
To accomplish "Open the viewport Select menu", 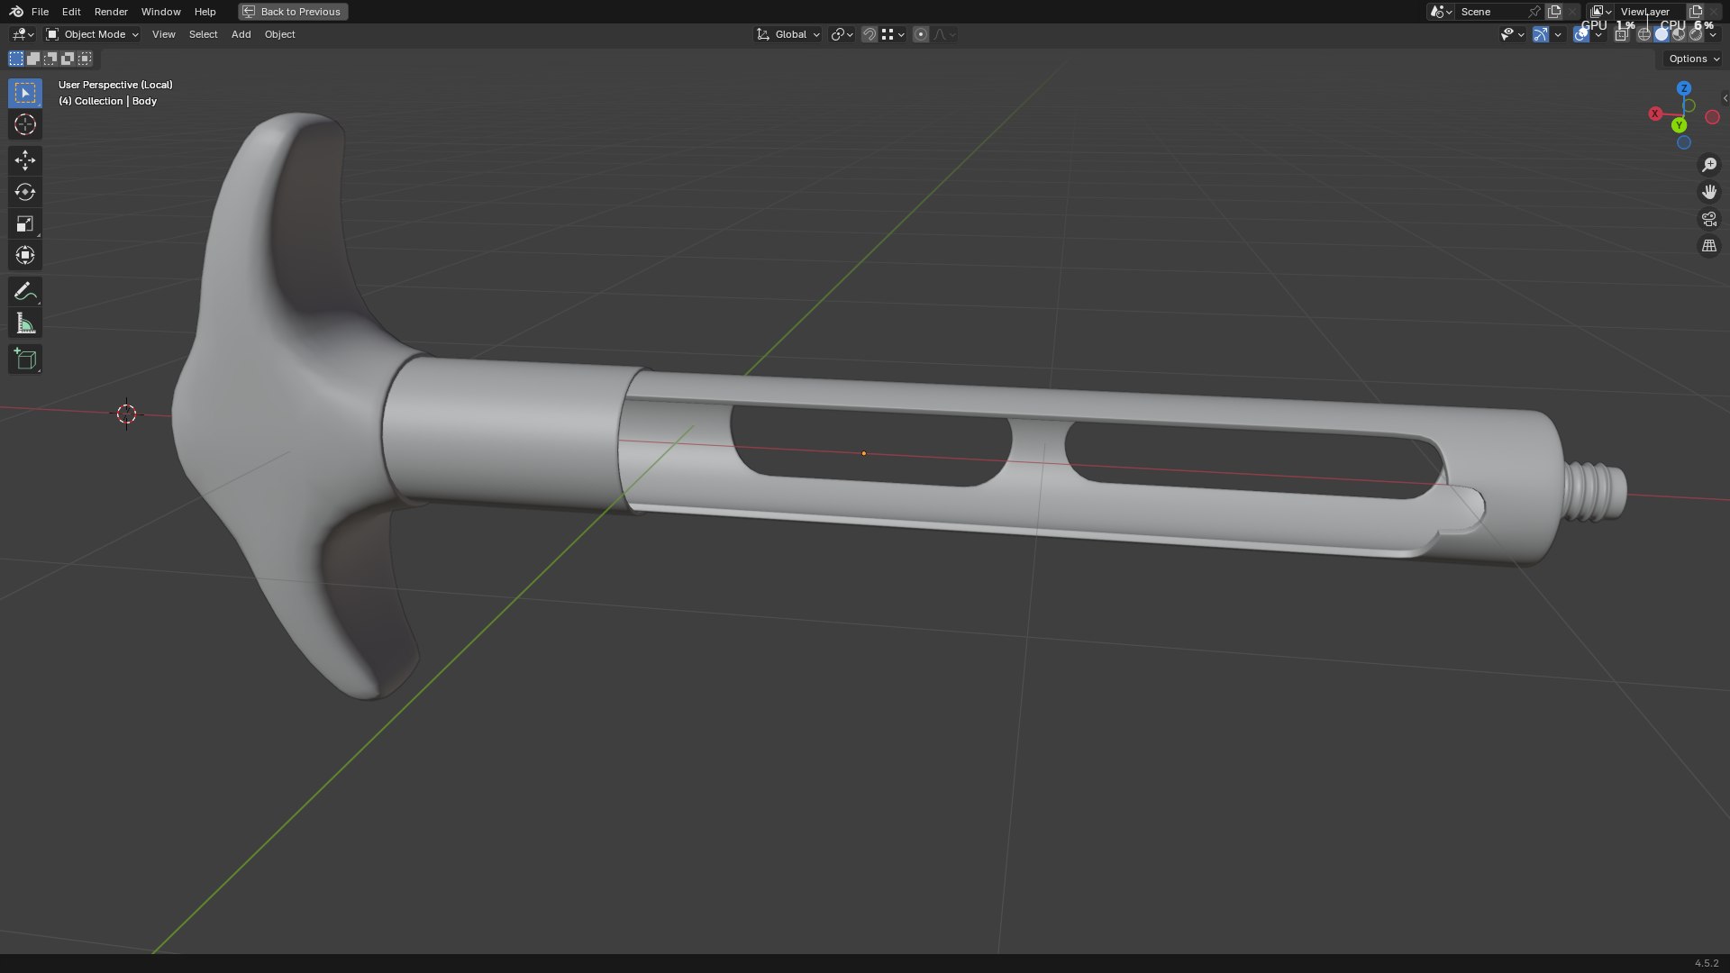I will (203, 34).
